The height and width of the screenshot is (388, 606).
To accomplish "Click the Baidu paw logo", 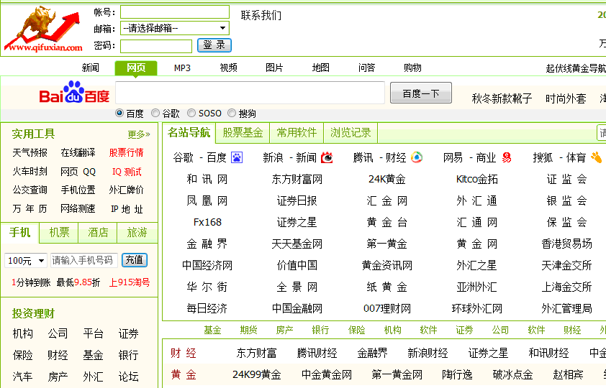I will pyautogui.click(x=74, y=92).
